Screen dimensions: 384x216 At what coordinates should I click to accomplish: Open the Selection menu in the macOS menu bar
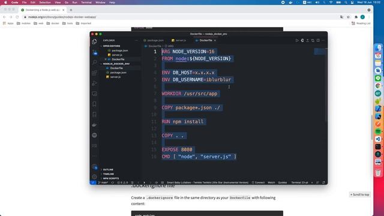tap(45, 2)
